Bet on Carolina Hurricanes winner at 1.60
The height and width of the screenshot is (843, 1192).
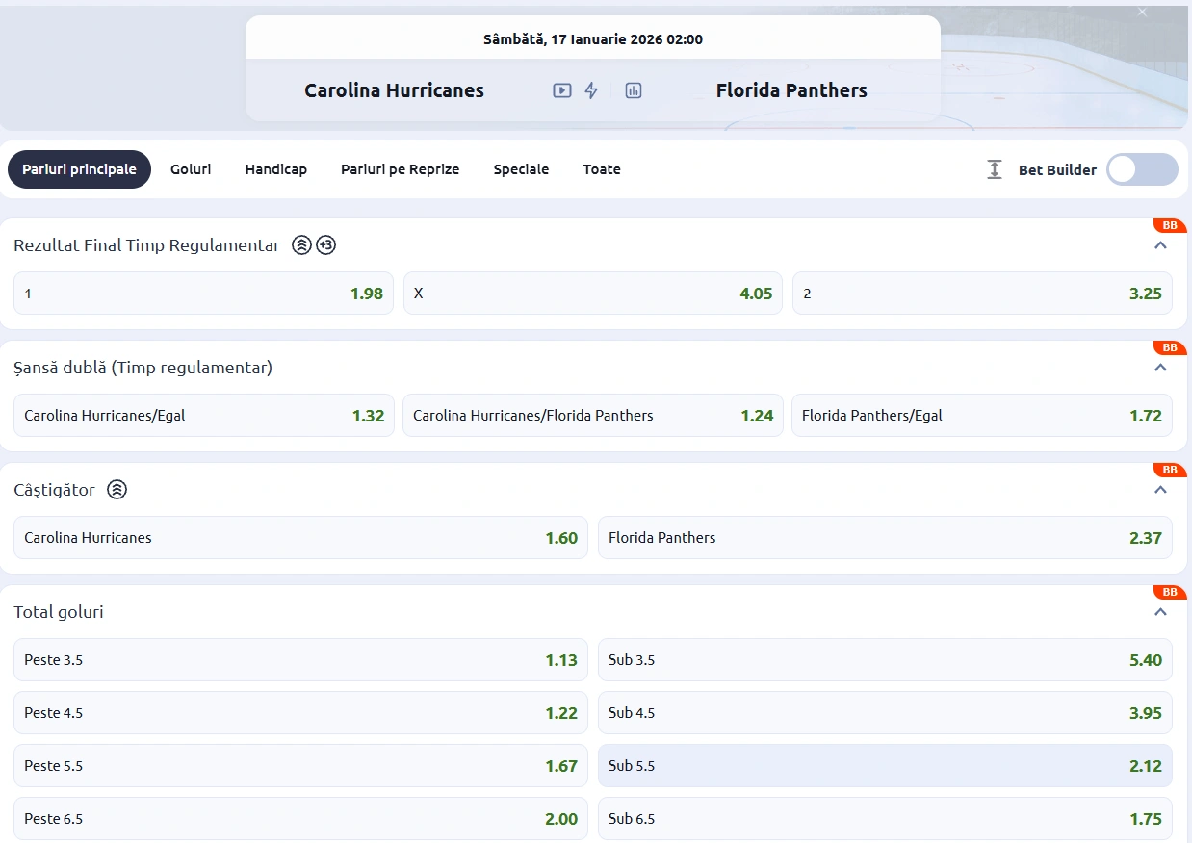tap(300, 538)
